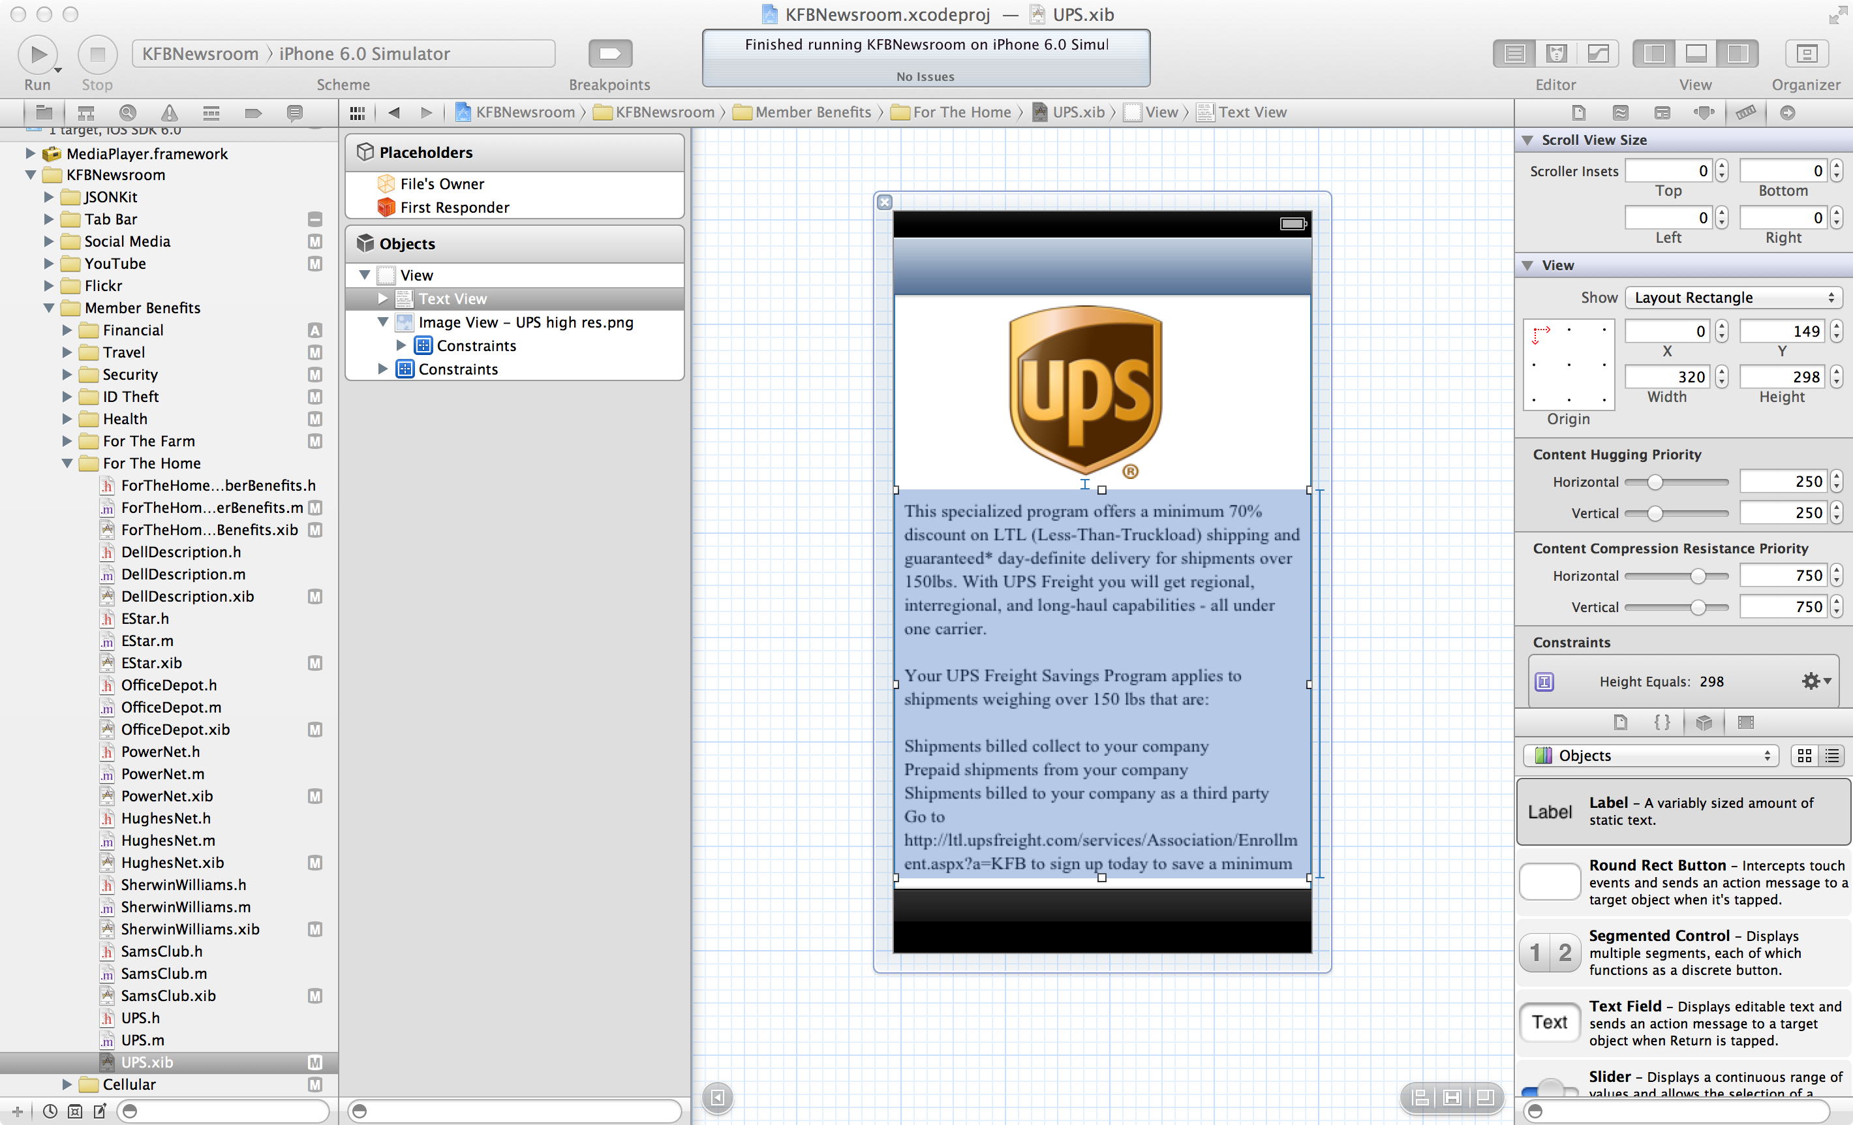The width and height of the screenshot is (1853, 1125).
Task: Hide the Utilities pane
Action: point(1737,54)
